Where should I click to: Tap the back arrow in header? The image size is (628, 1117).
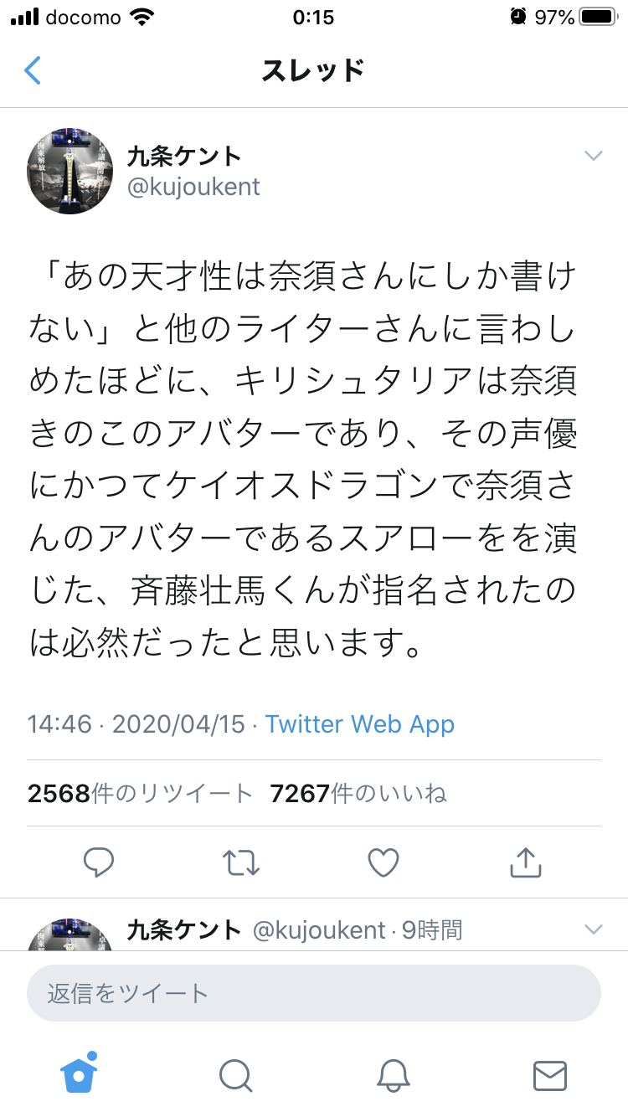coord(33,71)
